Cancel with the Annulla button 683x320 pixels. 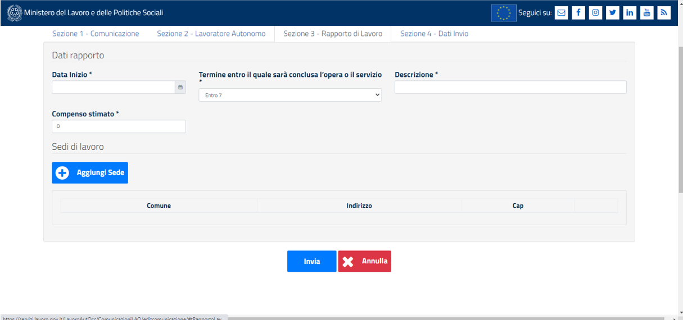click(364, 262)
